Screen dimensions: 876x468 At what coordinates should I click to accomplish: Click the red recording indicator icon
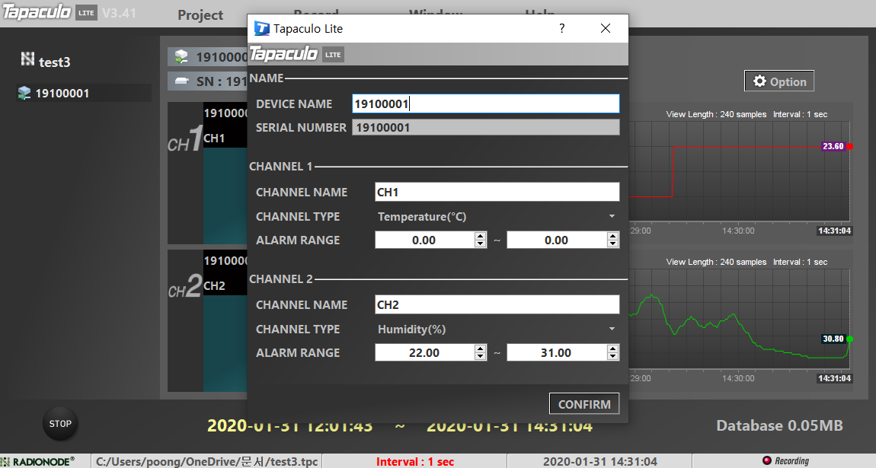pos(766,460)
